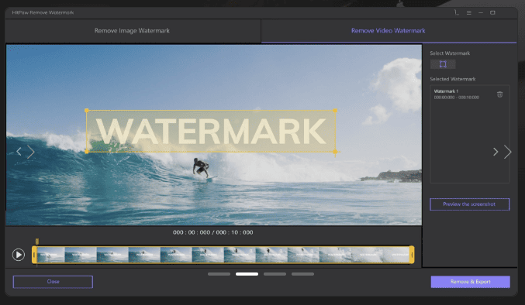Click the 000:00:000 / 000:10:000 time readout

click(x=213, y=232)
